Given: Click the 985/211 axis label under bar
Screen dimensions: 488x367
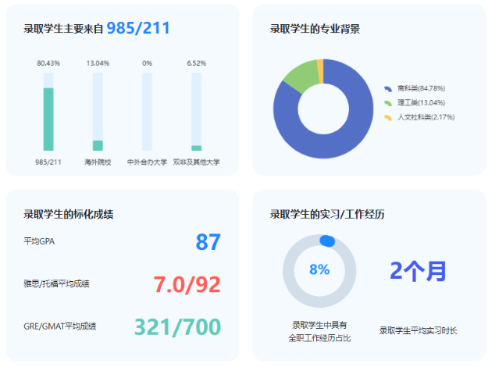Looking at the screenshot, I should point(48,162).
